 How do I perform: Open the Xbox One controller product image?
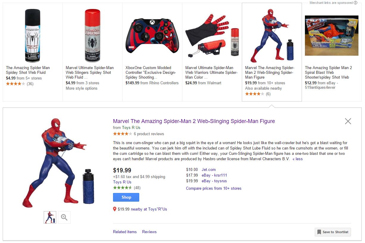152,36
